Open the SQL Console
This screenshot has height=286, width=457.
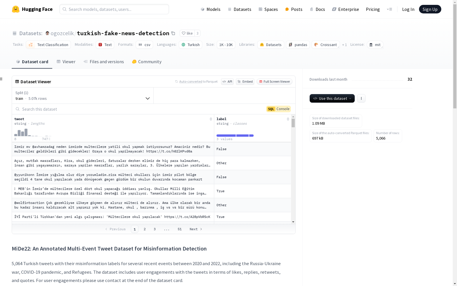tap(278, 109)
